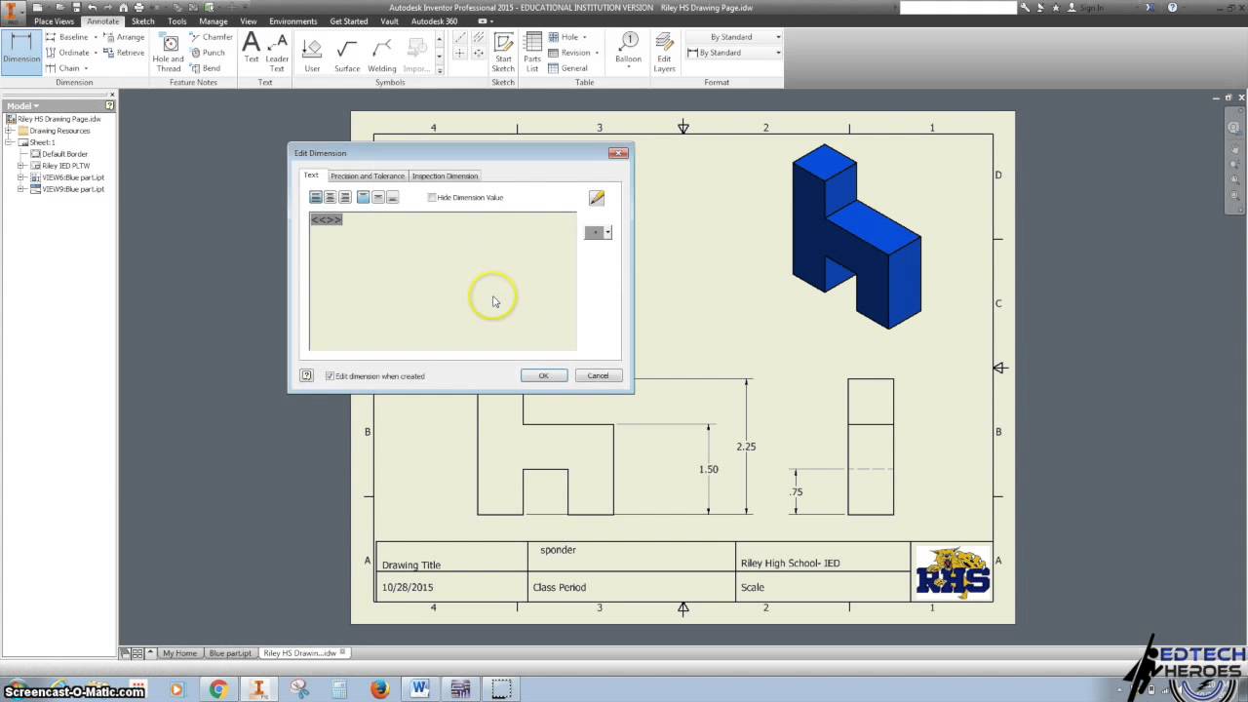Select right text justification in dialog

345,197
